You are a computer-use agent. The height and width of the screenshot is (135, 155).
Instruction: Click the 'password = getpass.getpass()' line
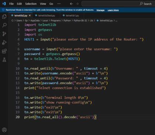(52, 54)
